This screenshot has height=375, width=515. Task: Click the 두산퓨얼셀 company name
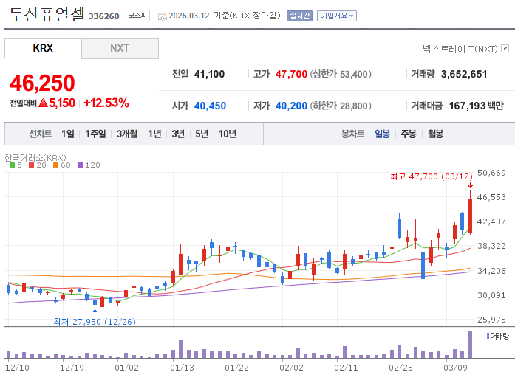click(x=46, y=14)
